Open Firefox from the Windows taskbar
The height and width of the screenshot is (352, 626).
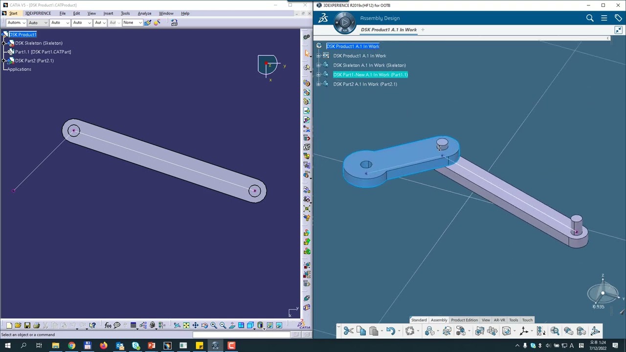pyautogui.click(x=104, y=346)
